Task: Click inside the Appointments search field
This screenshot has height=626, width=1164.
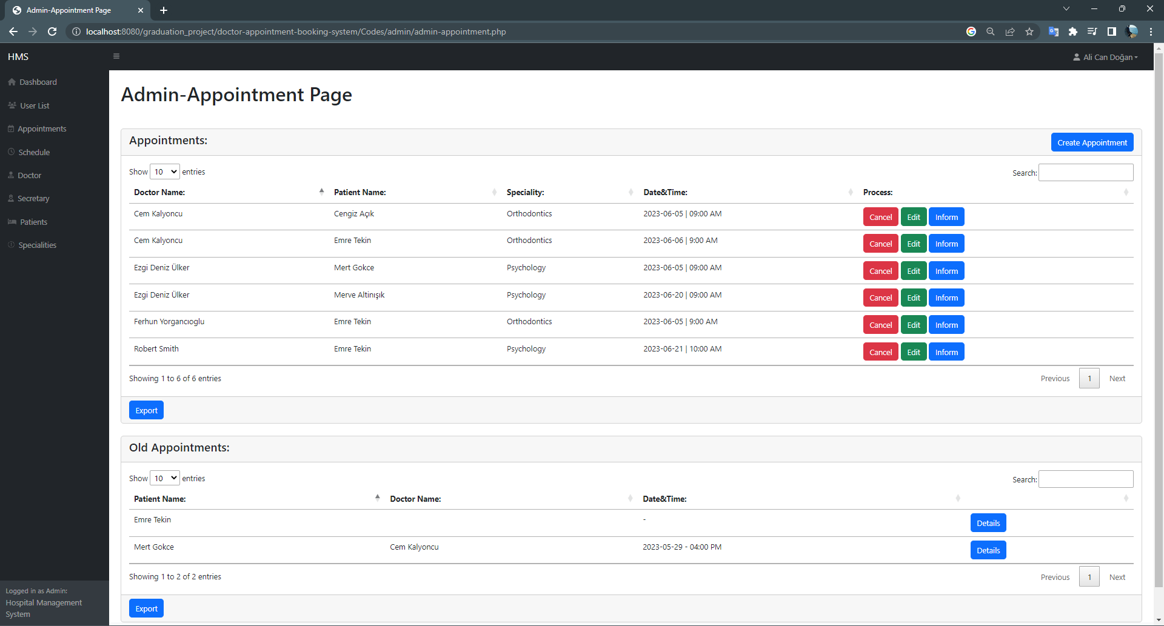Action: click(1085, 172)
